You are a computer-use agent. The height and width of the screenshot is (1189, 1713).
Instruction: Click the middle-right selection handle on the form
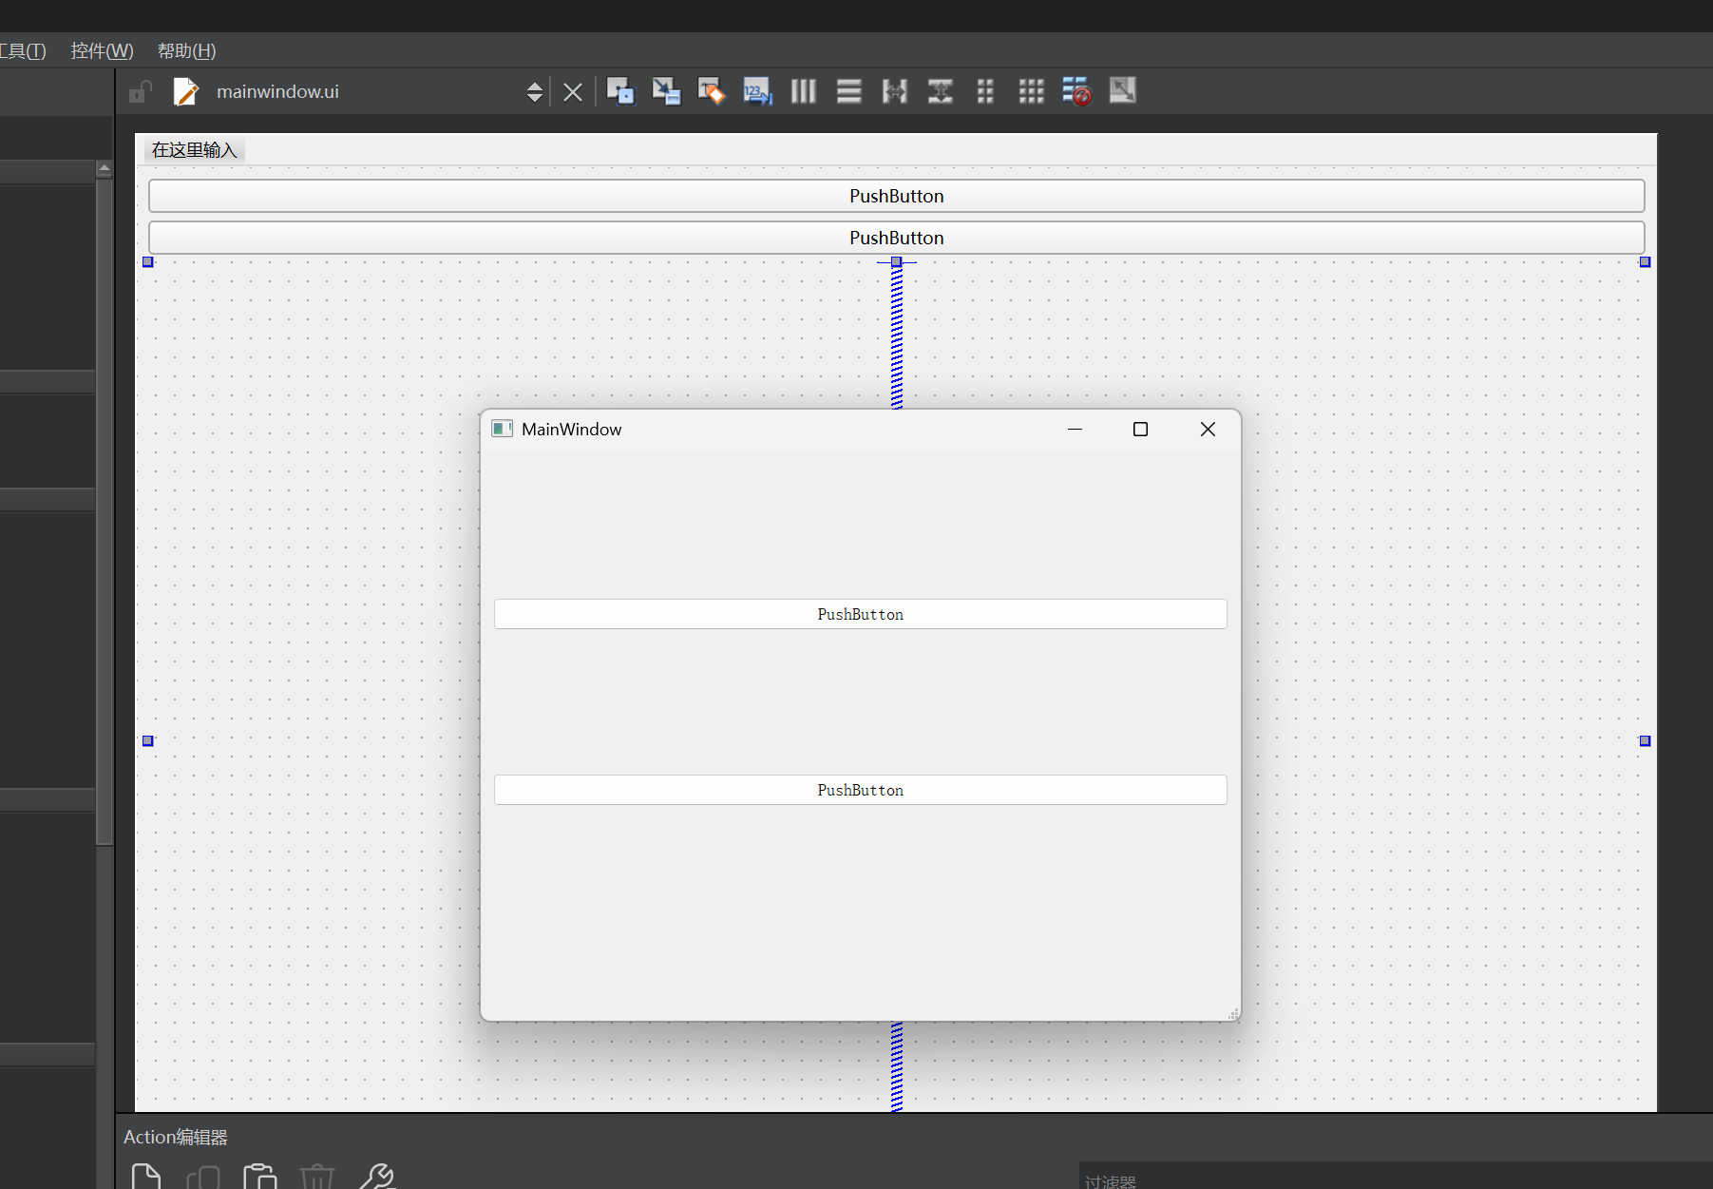click(1645, 740)
